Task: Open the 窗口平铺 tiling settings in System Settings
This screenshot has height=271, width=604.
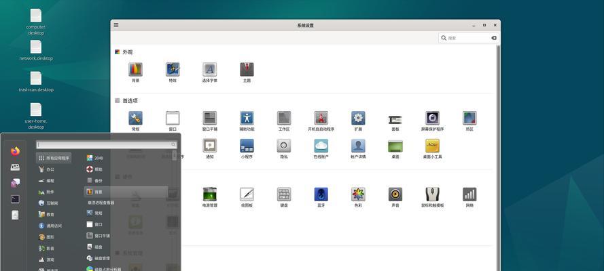Action: tap(209, 121)
